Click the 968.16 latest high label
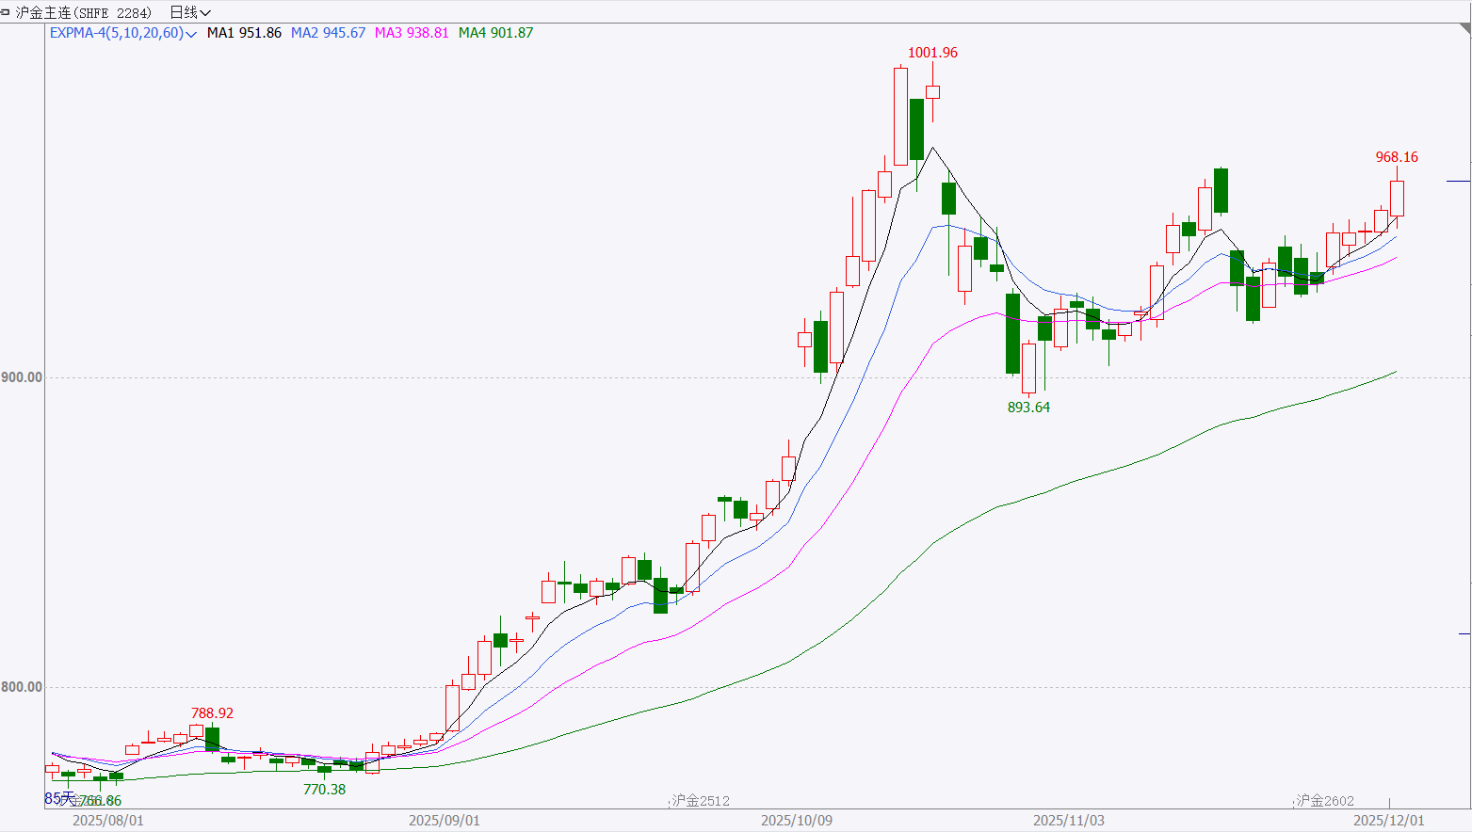Screen dimensions: 1472x832 pyautogui.click(x=1397, y=157)
